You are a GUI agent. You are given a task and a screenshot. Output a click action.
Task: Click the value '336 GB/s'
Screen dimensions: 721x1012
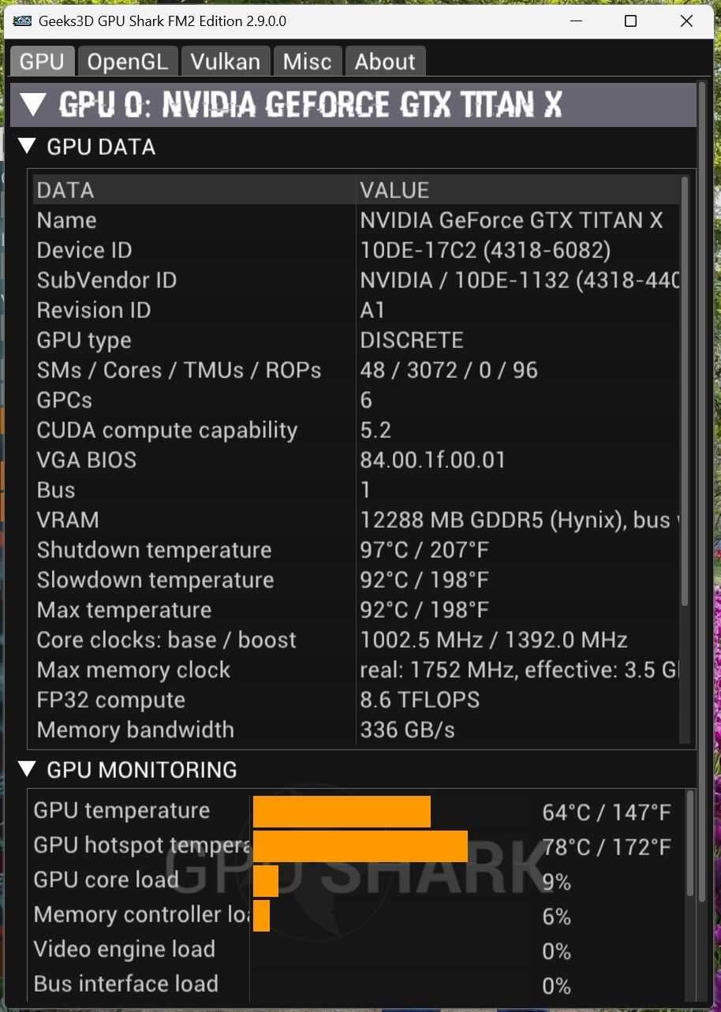[x=407, y=730]
